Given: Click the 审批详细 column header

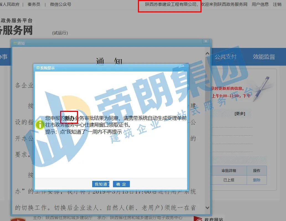Looking at the screenshot, I should pos(229,171).
